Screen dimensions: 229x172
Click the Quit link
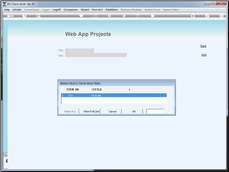tap(204, 55)
